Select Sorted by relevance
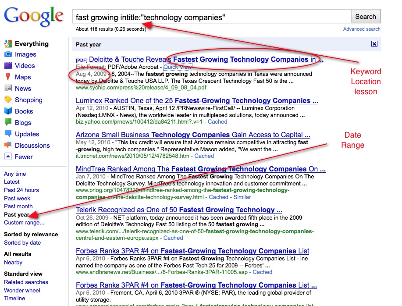The image size is (402, 306). click(x=31, y=234)
